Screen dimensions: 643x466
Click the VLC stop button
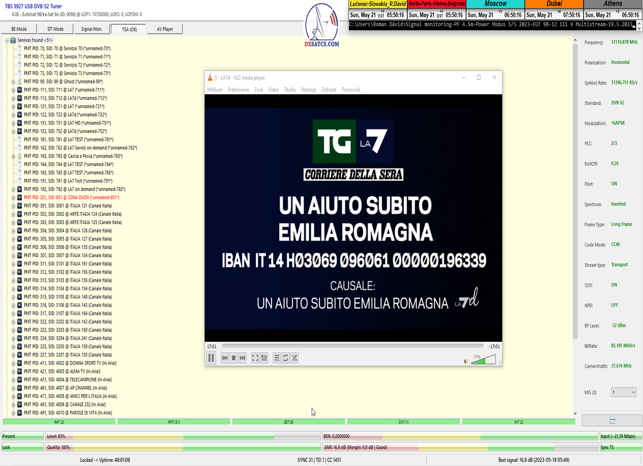[x=234, y=358]
